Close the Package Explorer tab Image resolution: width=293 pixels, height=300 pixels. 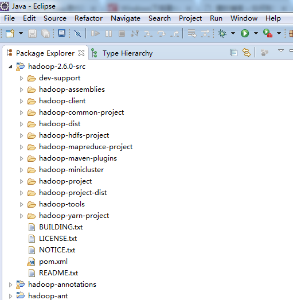[x=81, y=53]
